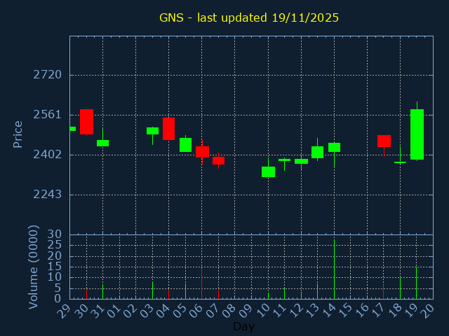Click the Day x-axis title
The height and width of the screenshot is (336, 449).
tap(243, 326)
